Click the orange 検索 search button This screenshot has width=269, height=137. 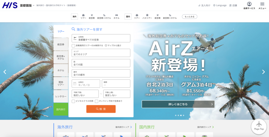pos(101,109)
